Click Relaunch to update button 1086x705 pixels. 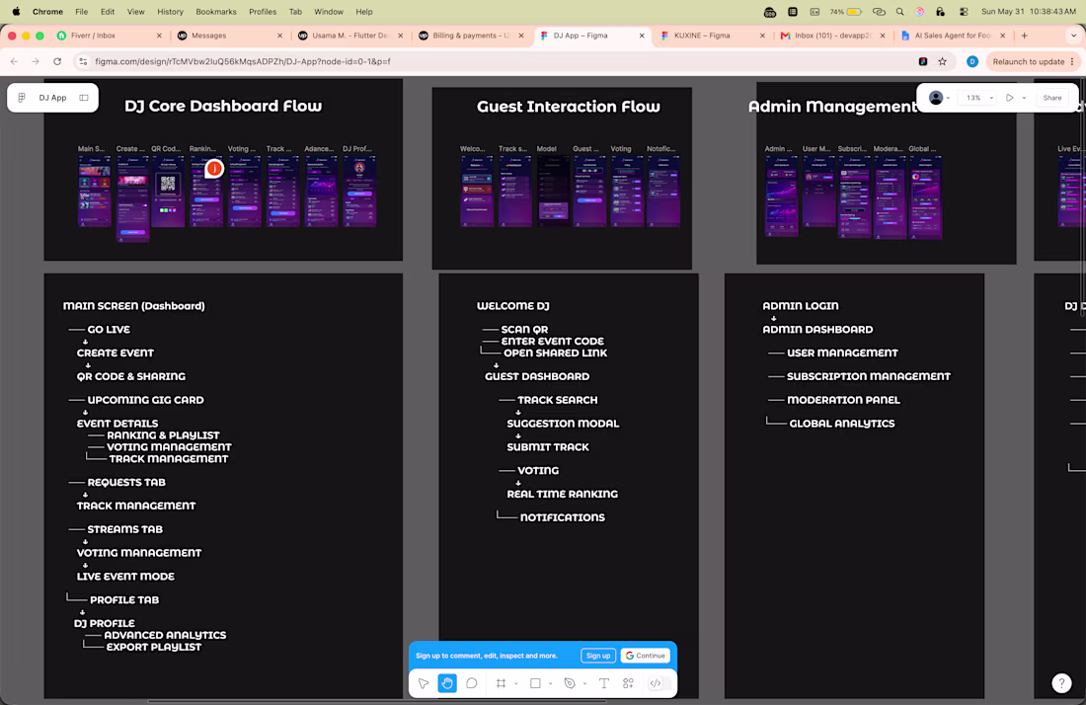[1033, 61]
